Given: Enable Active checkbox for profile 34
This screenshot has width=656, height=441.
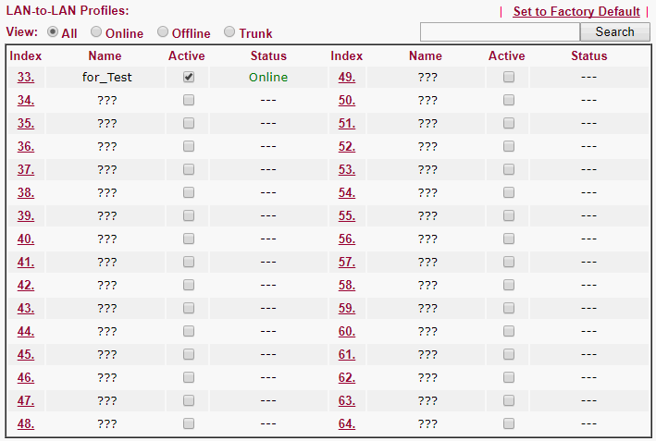Looking at the screenshot, I should [189, 100].
